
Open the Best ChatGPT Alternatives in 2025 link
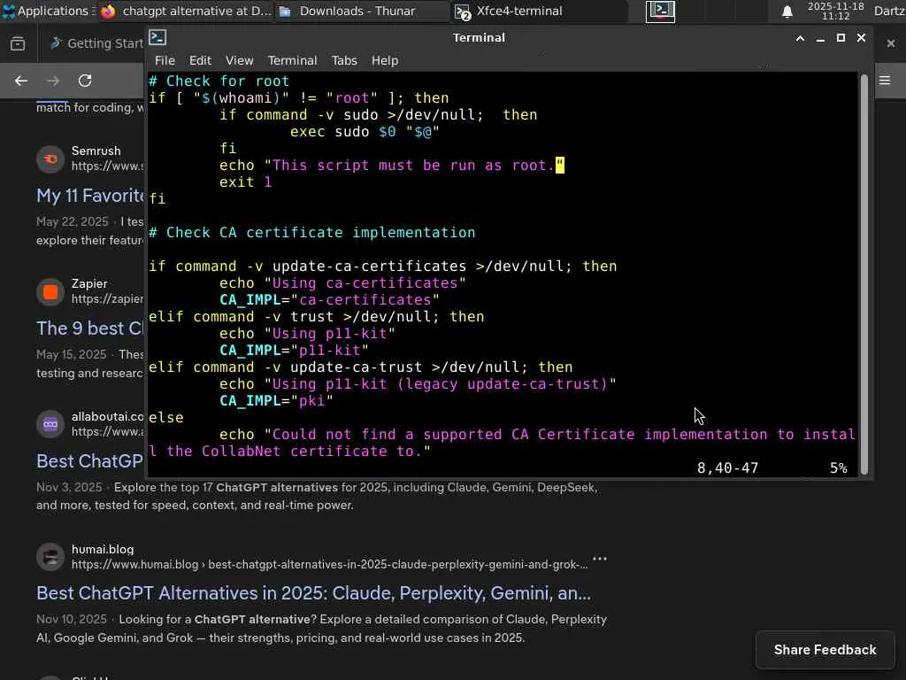(313, 592)
